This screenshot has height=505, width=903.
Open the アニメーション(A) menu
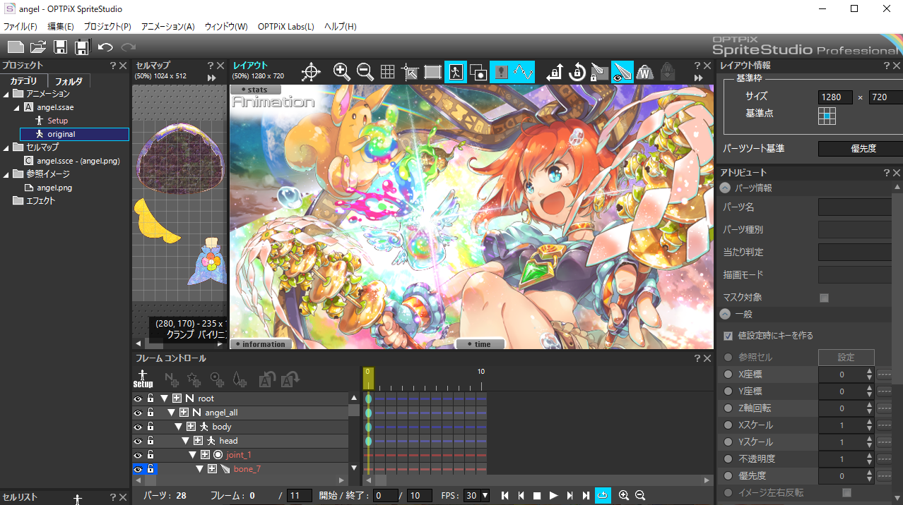click(x=168, y=27)
